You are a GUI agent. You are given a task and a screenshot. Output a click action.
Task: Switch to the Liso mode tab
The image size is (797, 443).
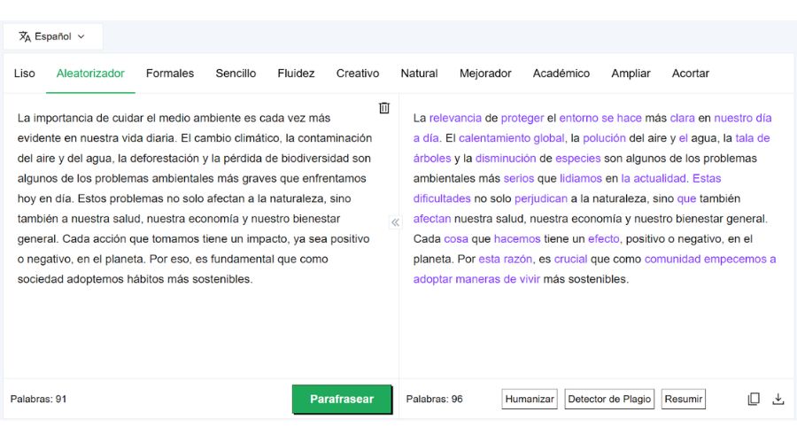click(25, 74)
